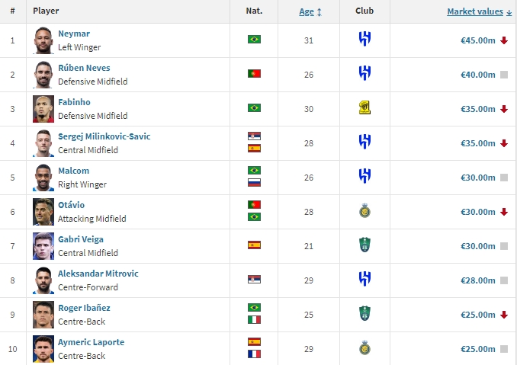Click Portugal flag in Rúben Neves' row

click(x=254, y=73)
